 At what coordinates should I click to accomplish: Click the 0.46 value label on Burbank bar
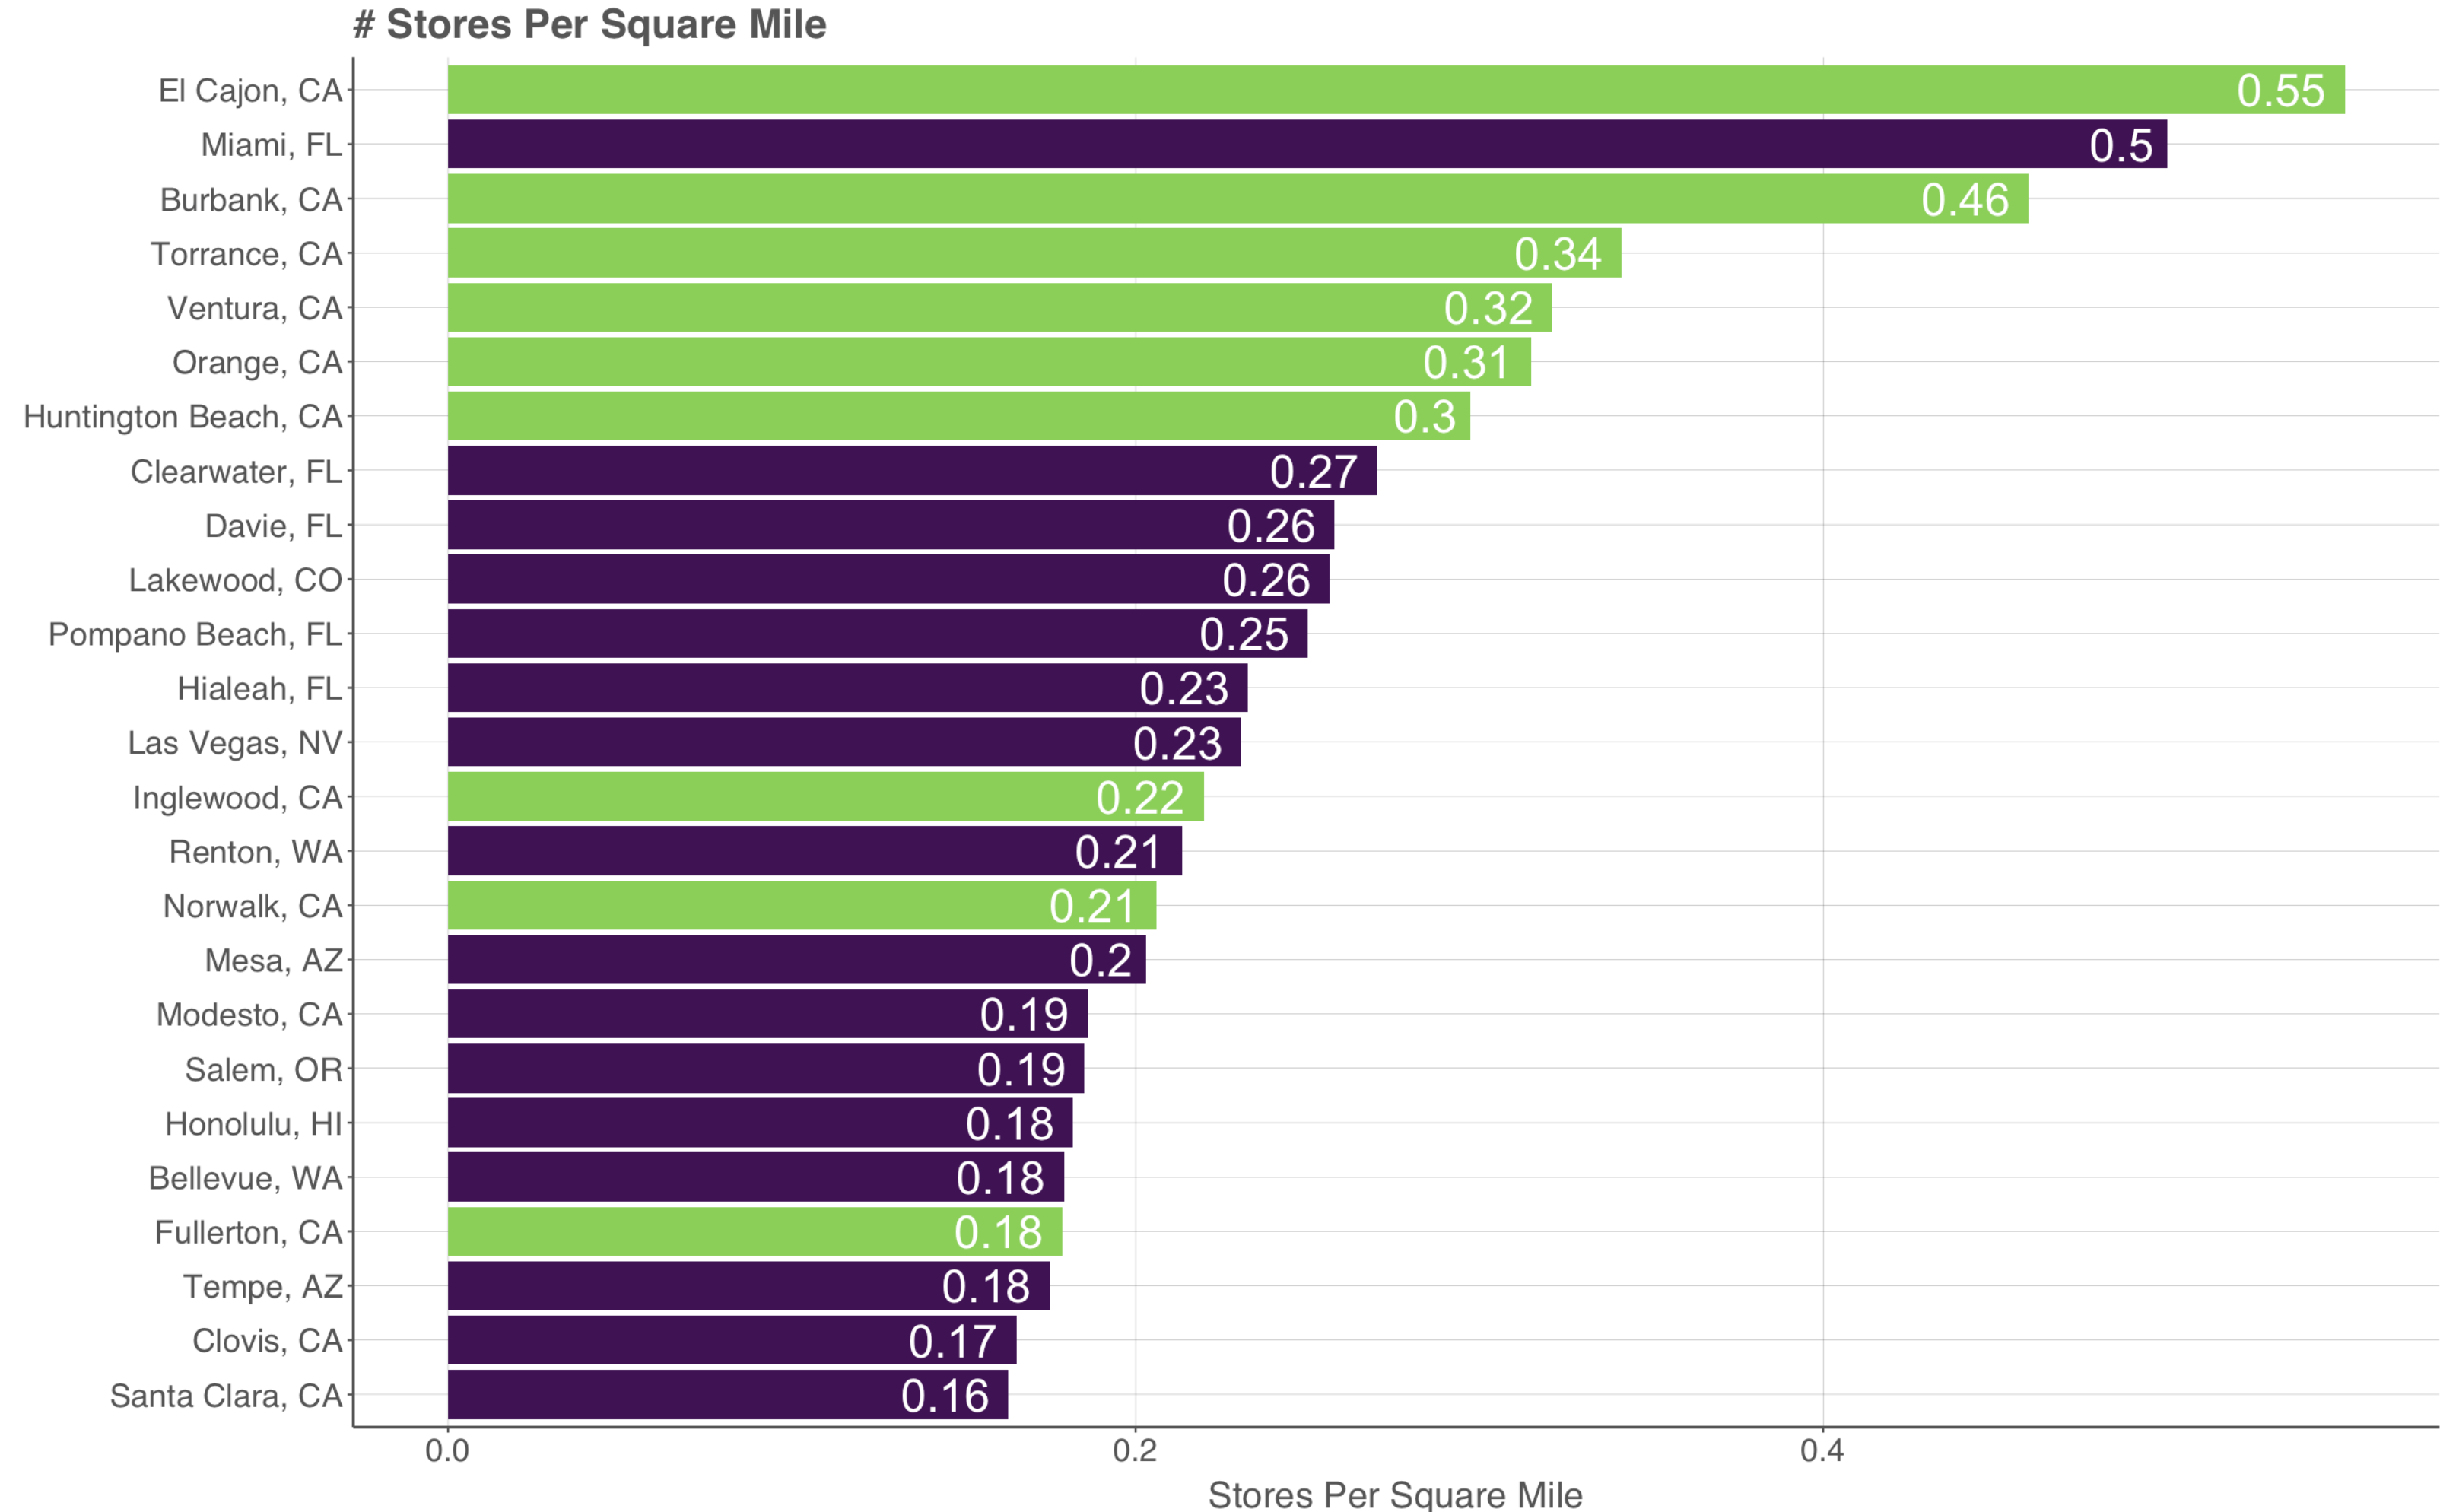click(x=1964, y=200)
